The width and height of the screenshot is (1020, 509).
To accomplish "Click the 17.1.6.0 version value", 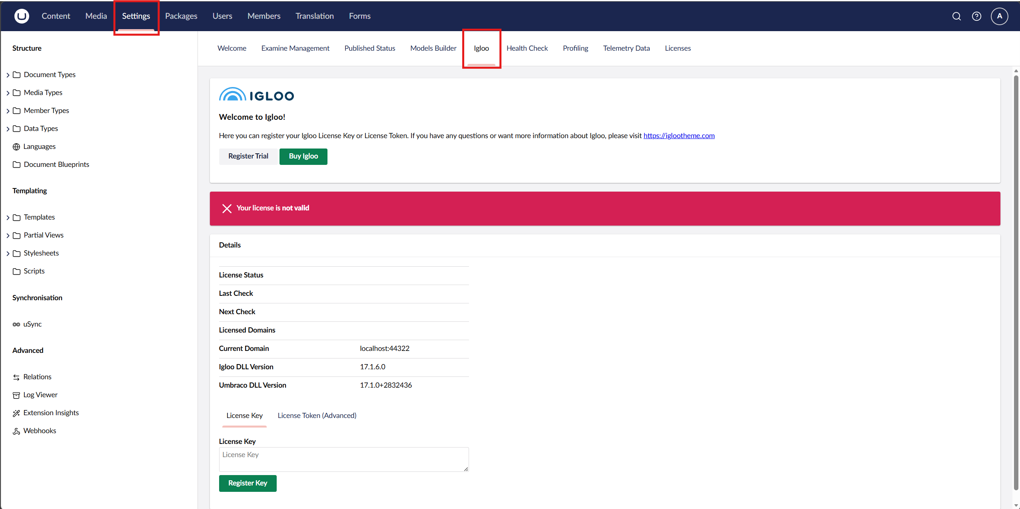I will [x=372, y=367].
